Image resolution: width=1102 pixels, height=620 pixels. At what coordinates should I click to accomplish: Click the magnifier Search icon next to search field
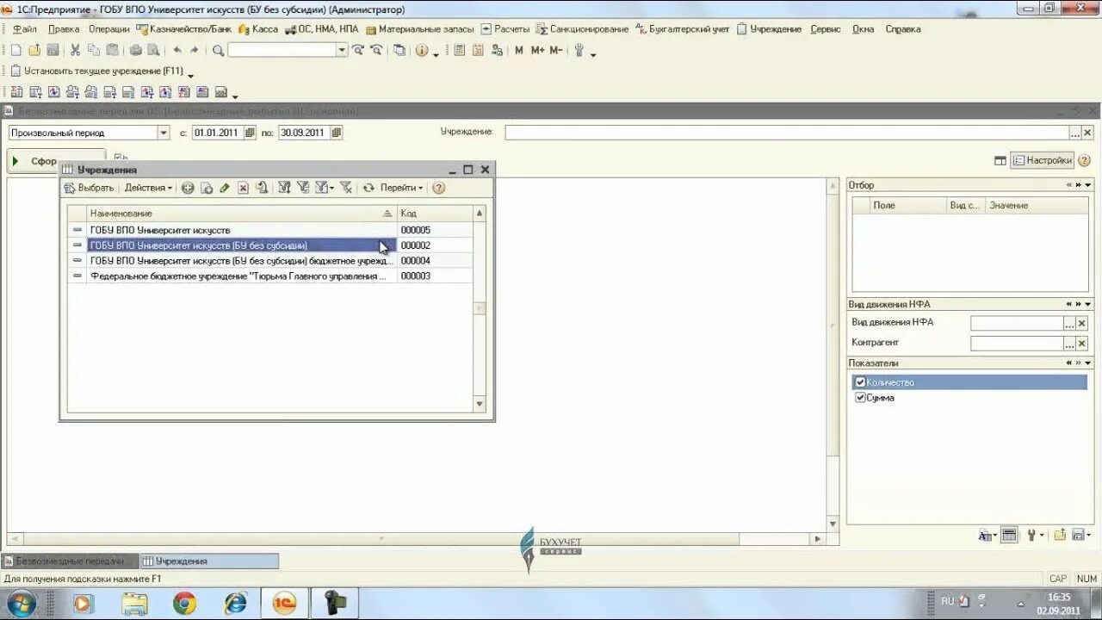(219, 51)
